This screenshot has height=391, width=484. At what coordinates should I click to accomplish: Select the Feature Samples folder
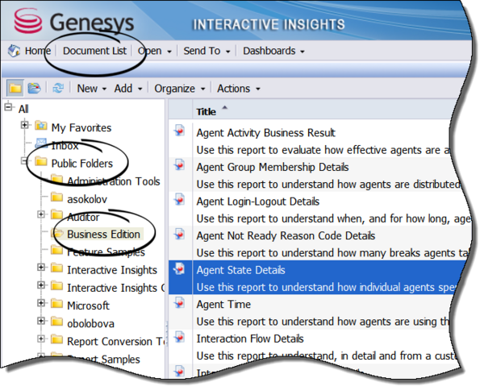(106, 252)
